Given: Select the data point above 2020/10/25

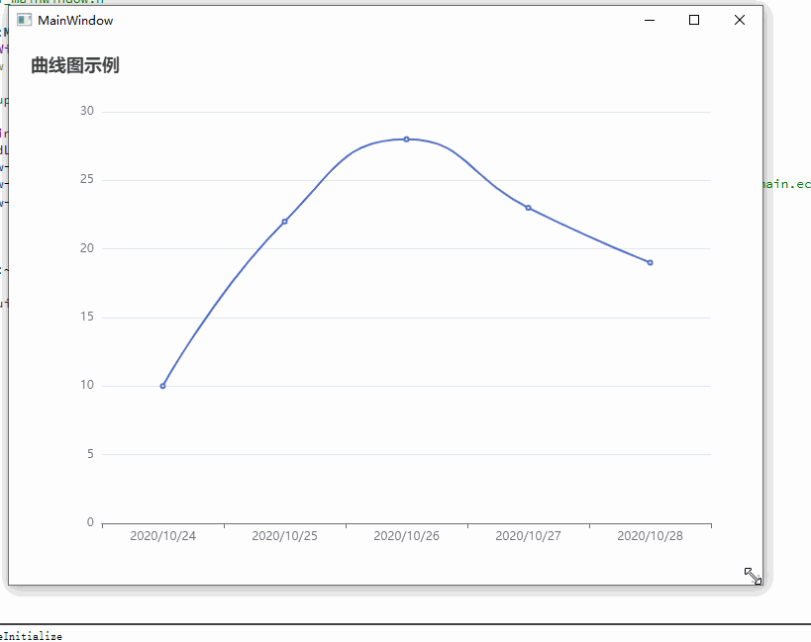Looking at the screenshot, I should coord(285,222).
